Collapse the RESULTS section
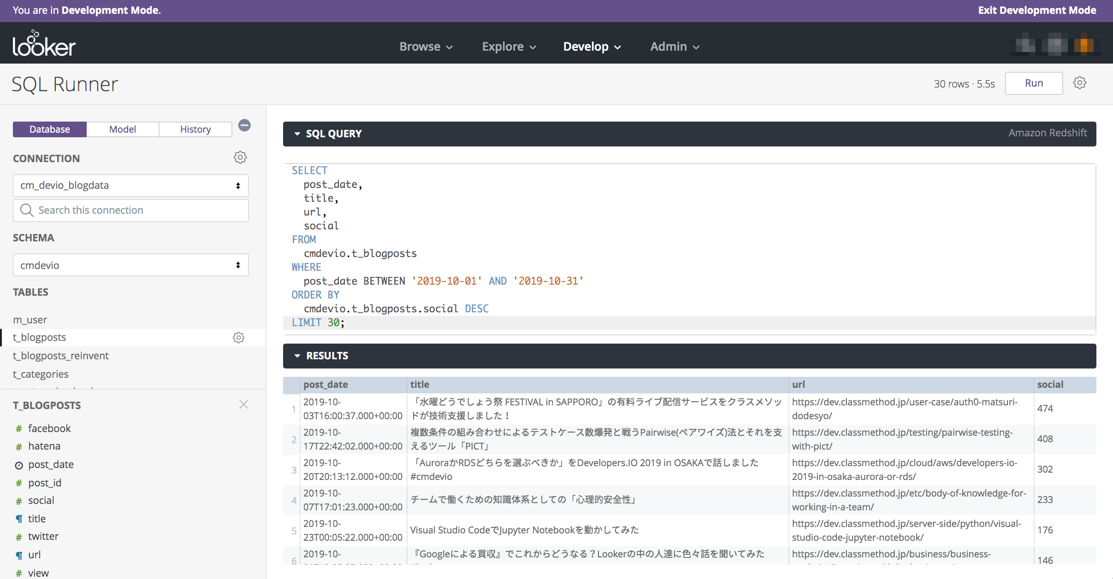This screenshot has height=579, width=1113. point(297,356)
